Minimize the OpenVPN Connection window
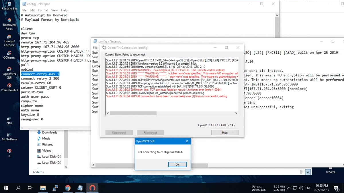Viewport: 344px width, 193px height. [215, 47]
